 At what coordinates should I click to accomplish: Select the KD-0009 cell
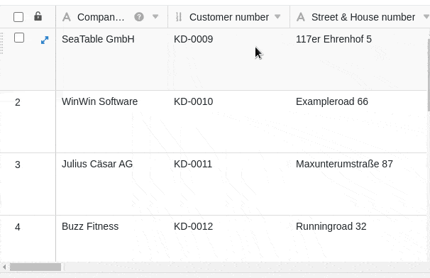tap(228, 60)
